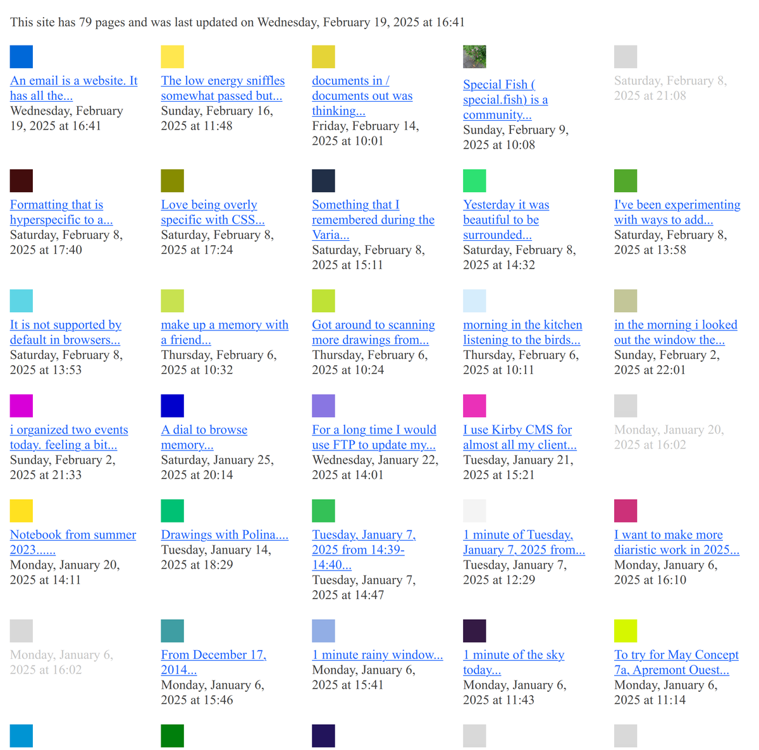Open "Something that I remembered during the Varia" link
This screenshot has height=750, width=759.
pyautogui.click(x=373, y=220)
